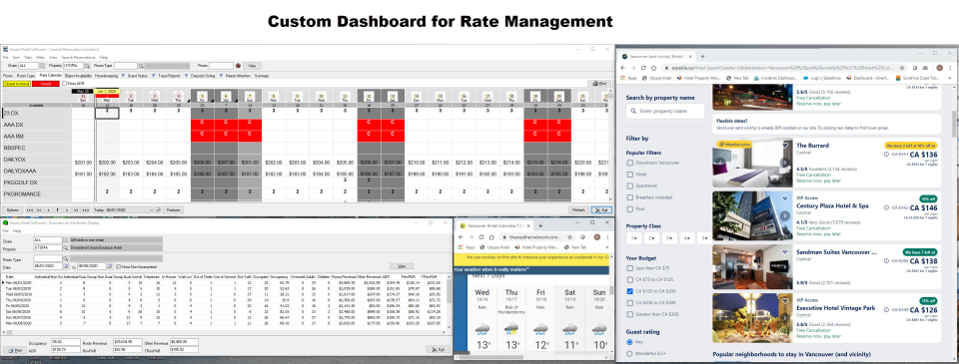The image size is (959, 364).
Task: Go to home in weather browser window
Action: click(x=491, y=237)
